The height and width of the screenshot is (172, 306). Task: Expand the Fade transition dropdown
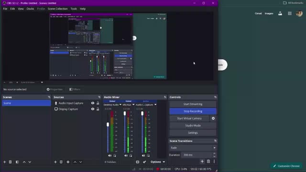(x=193, y=148)
